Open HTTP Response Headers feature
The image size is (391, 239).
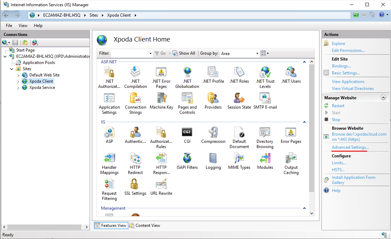[x=161, y=164]
